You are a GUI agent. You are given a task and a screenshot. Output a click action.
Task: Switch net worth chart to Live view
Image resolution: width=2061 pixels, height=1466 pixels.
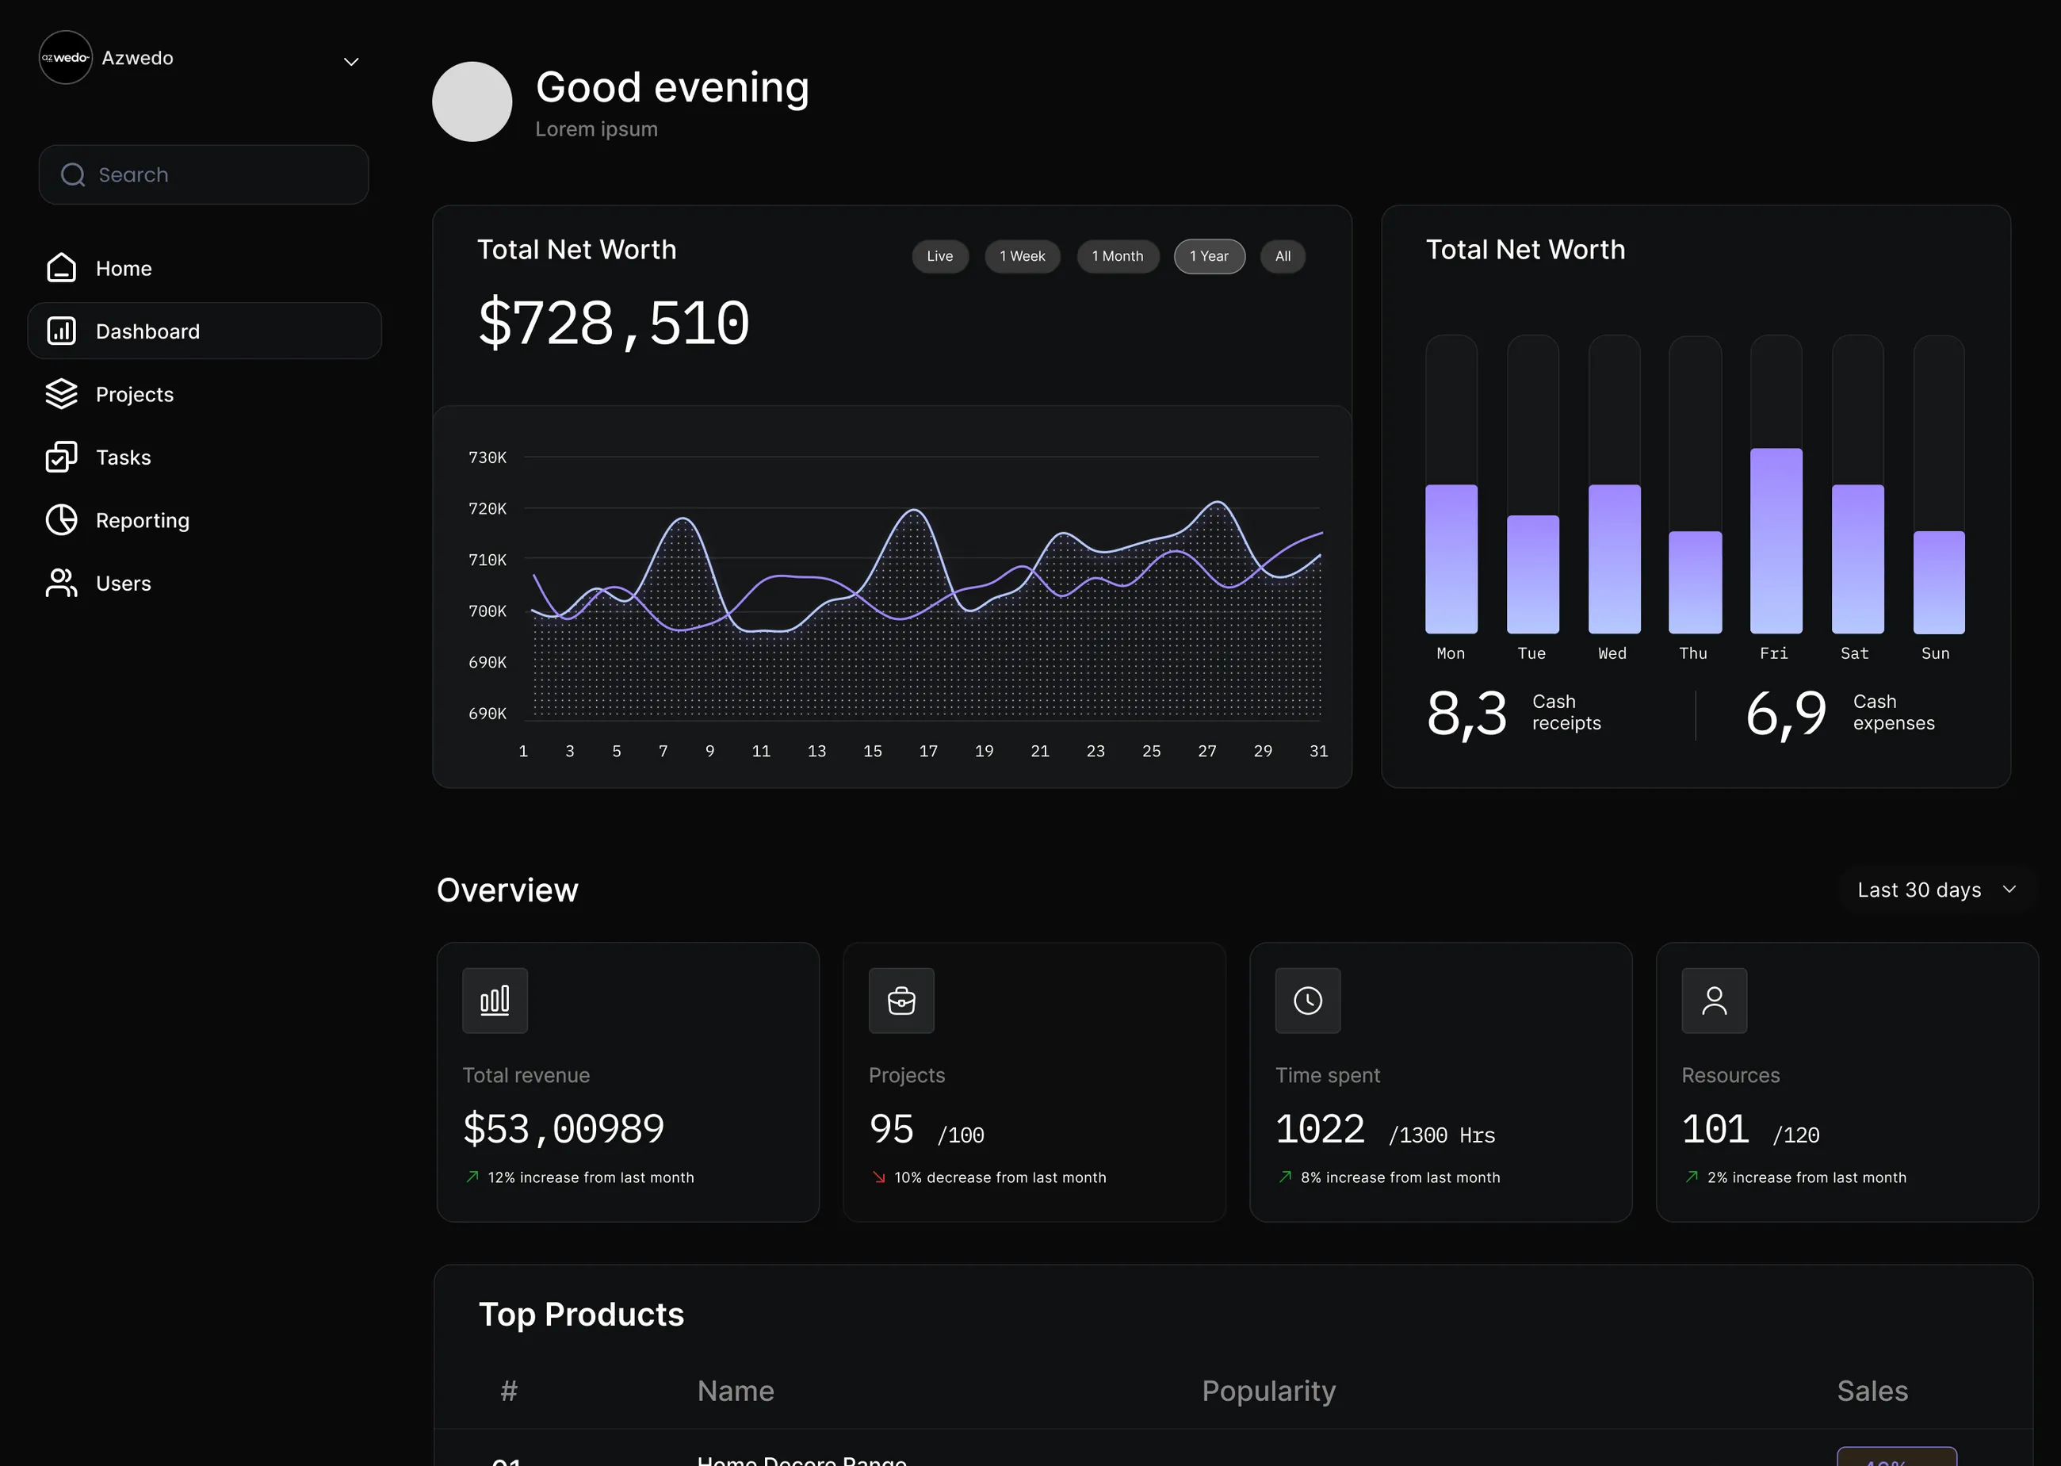940,256
